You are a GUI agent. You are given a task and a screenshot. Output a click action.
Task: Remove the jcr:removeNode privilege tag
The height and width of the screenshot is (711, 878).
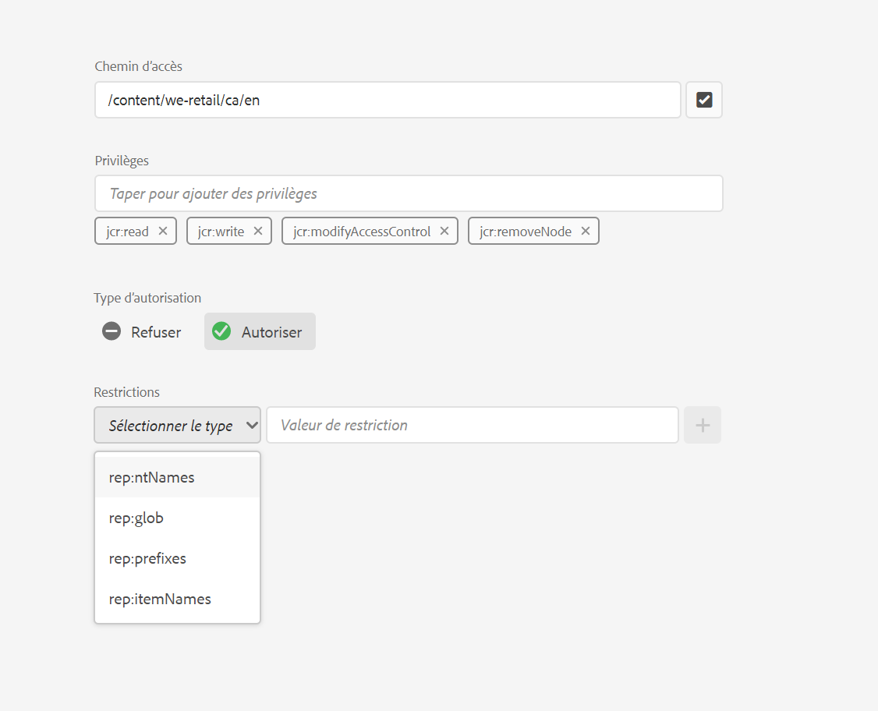(x=586, y=231)
